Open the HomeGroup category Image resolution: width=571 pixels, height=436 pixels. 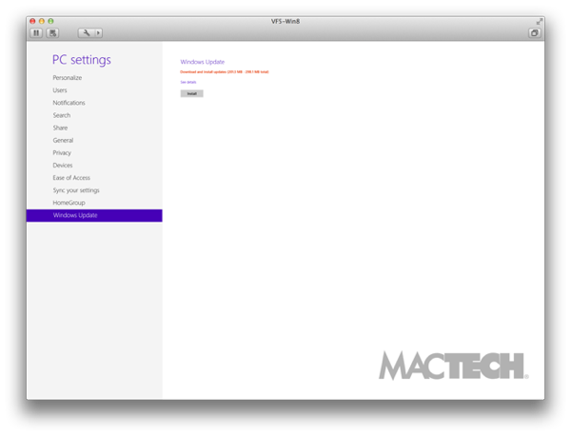coord(69,203)
